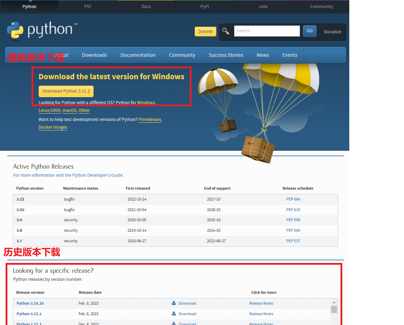Image resolution: width=404 pixels, height=325 pixels.
Task: Follow the Other platforms link
Action: pos(84,110)
